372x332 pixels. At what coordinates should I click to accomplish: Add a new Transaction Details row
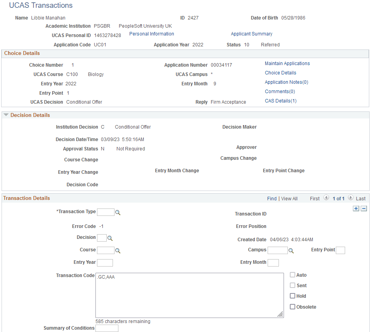pos(356,208)
